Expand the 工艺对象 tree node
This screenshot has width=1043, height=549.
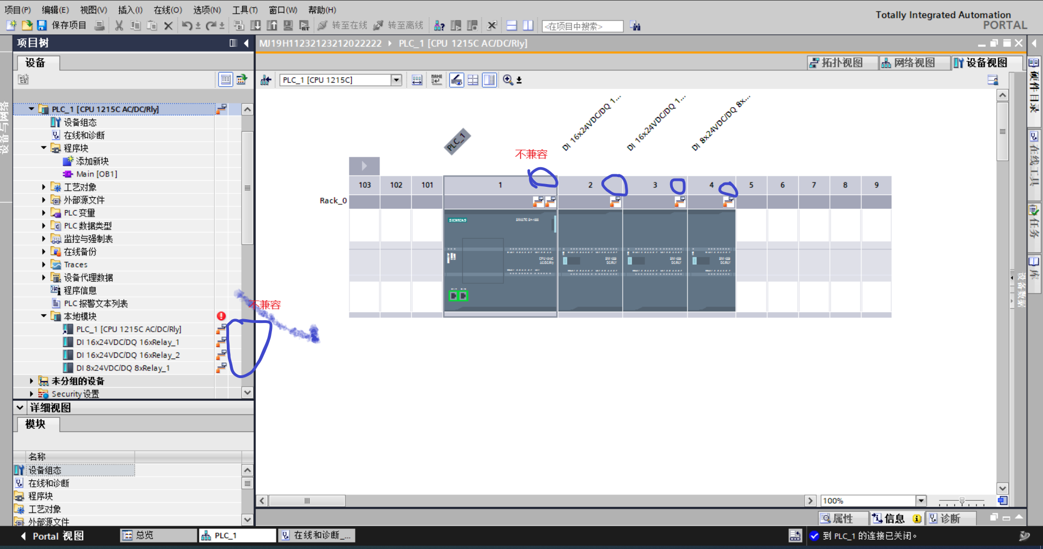[44, 187]
